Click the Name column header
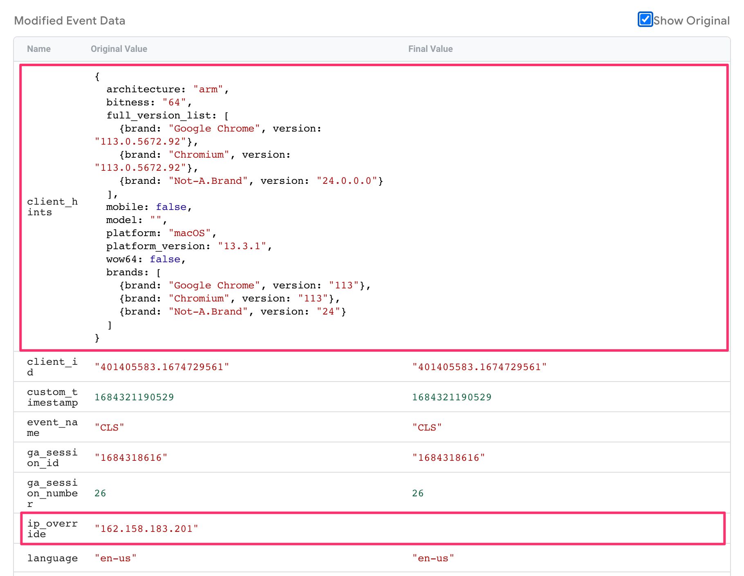Image resolution: width=744 pixels, height=576 pixels. click(39, 49)
